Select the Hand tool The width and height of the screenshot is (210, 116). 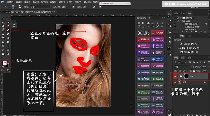coord(3,54)
